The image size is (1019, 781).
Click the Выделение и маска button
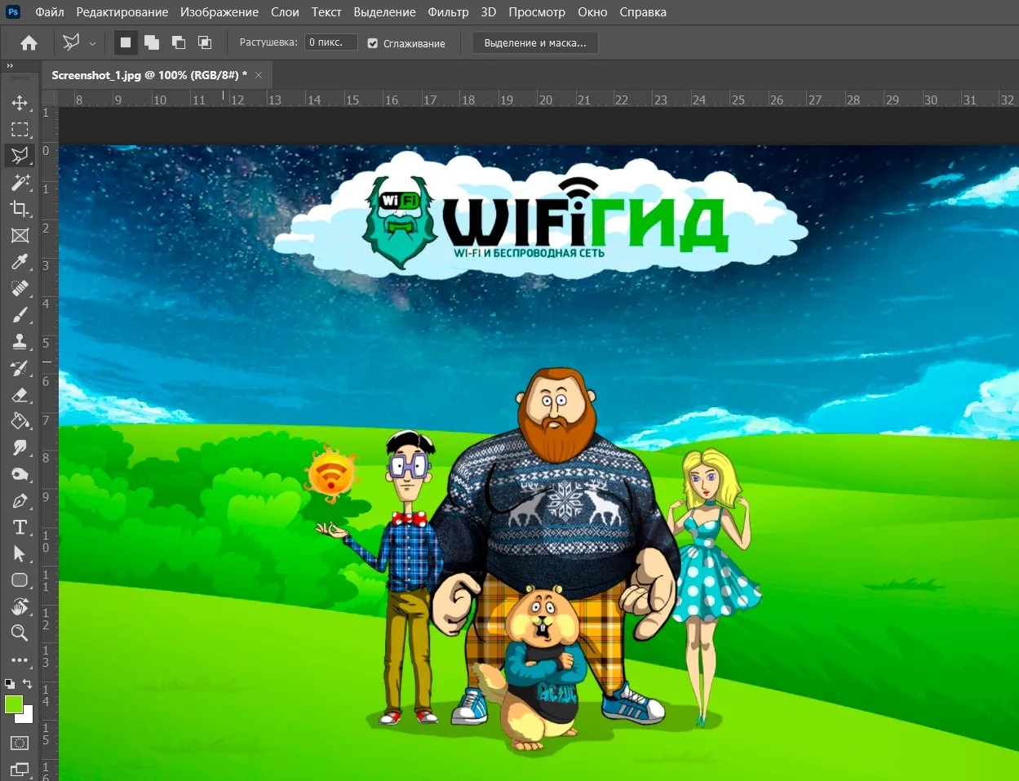535,43
